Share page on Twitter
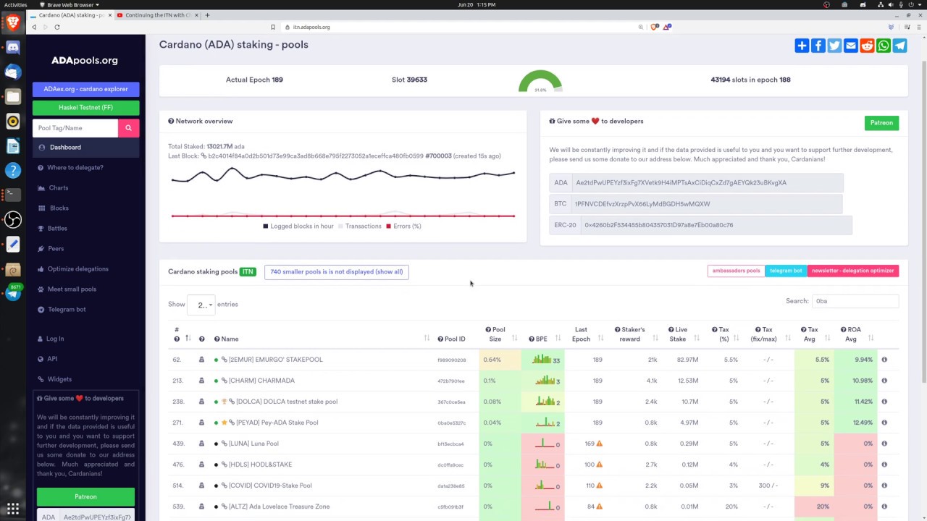Image resolution: width=927 pixels, height=521 pixels. 834,46
